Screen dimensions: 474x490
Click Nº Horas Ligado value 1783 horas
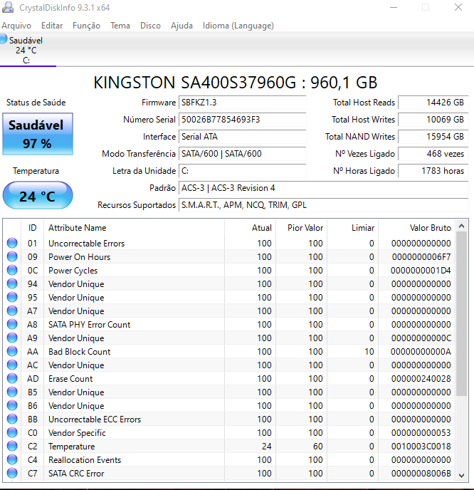(433, 171)
